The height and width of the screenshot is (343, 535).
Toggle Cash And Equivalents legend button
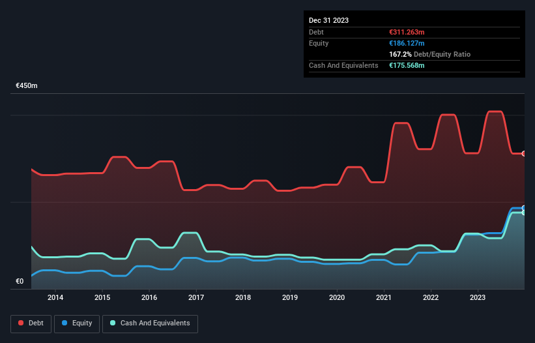[150, 323]
